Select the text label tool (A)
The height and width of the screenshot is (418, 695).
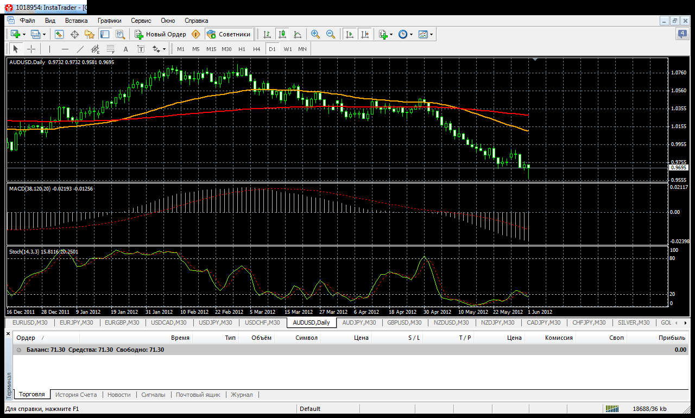click(x=126, y=49)
